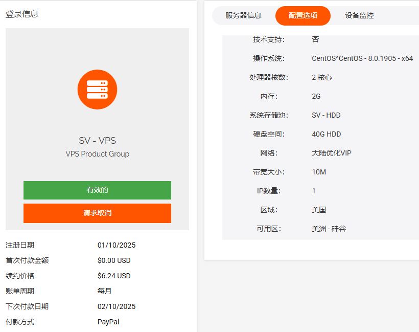Click the billing cycle value 每月
The image size is (419, 332).
point(104,291)
